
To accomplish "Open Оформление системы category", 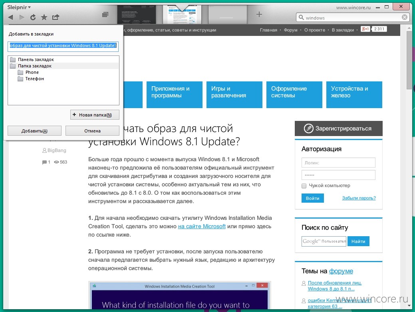I will coord(294,95).
